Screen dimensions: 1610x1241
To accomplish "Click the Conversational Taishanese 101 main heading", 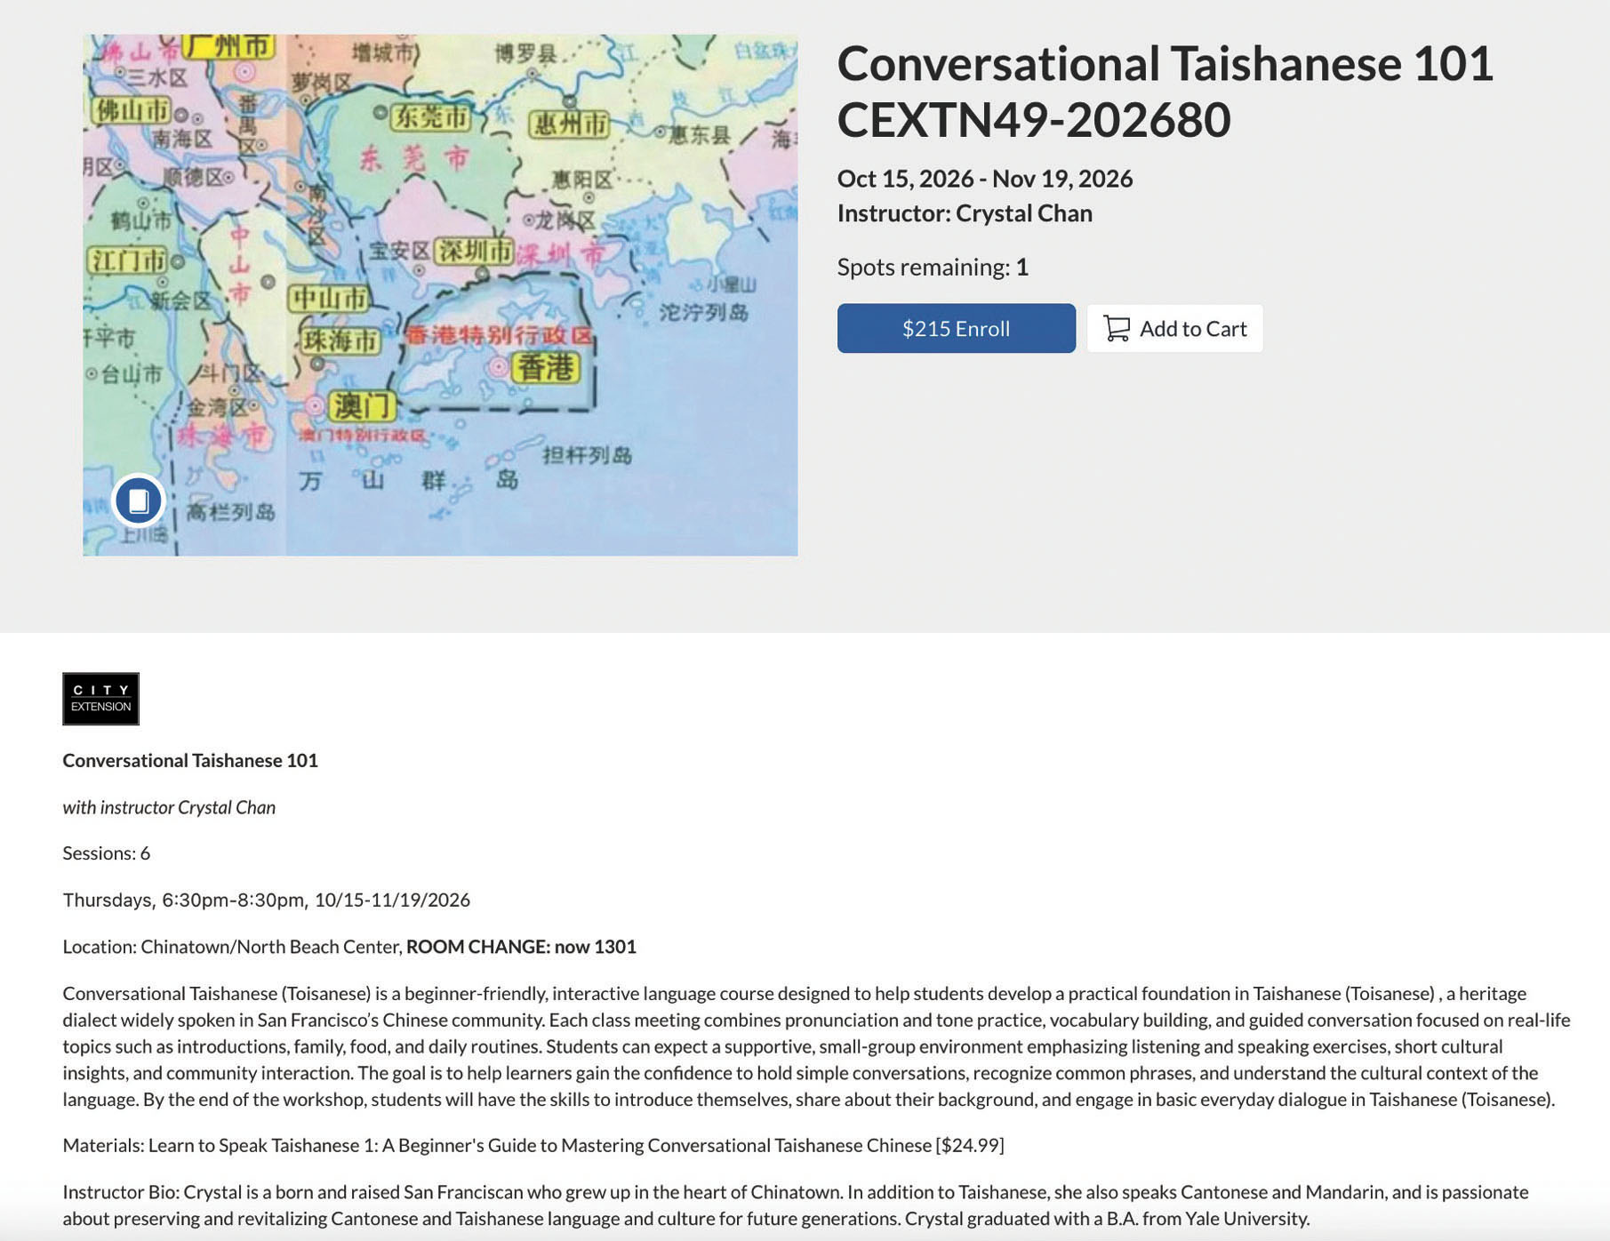I will tap(1165, 64).
